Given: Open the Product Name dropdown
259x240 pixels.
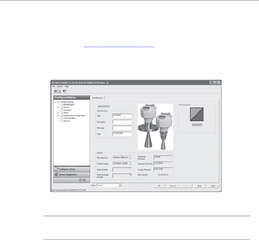Looking at the screenshot, I should [130, 164].
